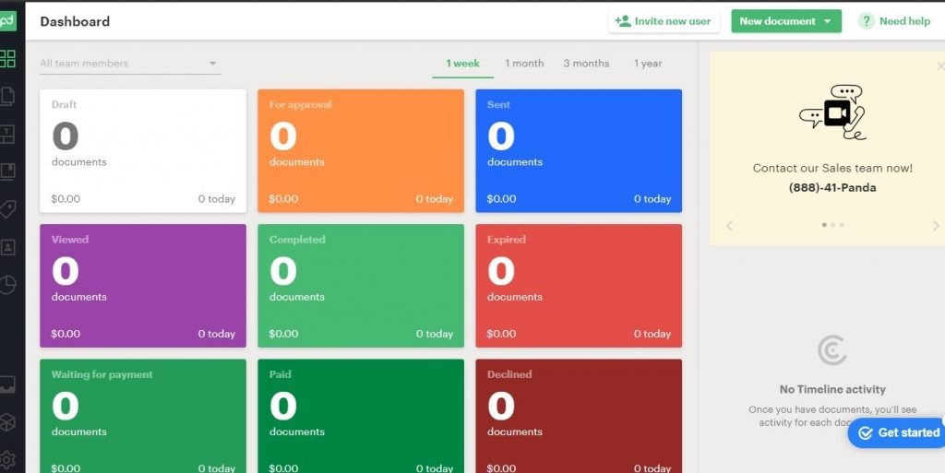Open the Templates icon in sidebar
This screenshot has height=473, width=945.
click(x=8, y=134)
